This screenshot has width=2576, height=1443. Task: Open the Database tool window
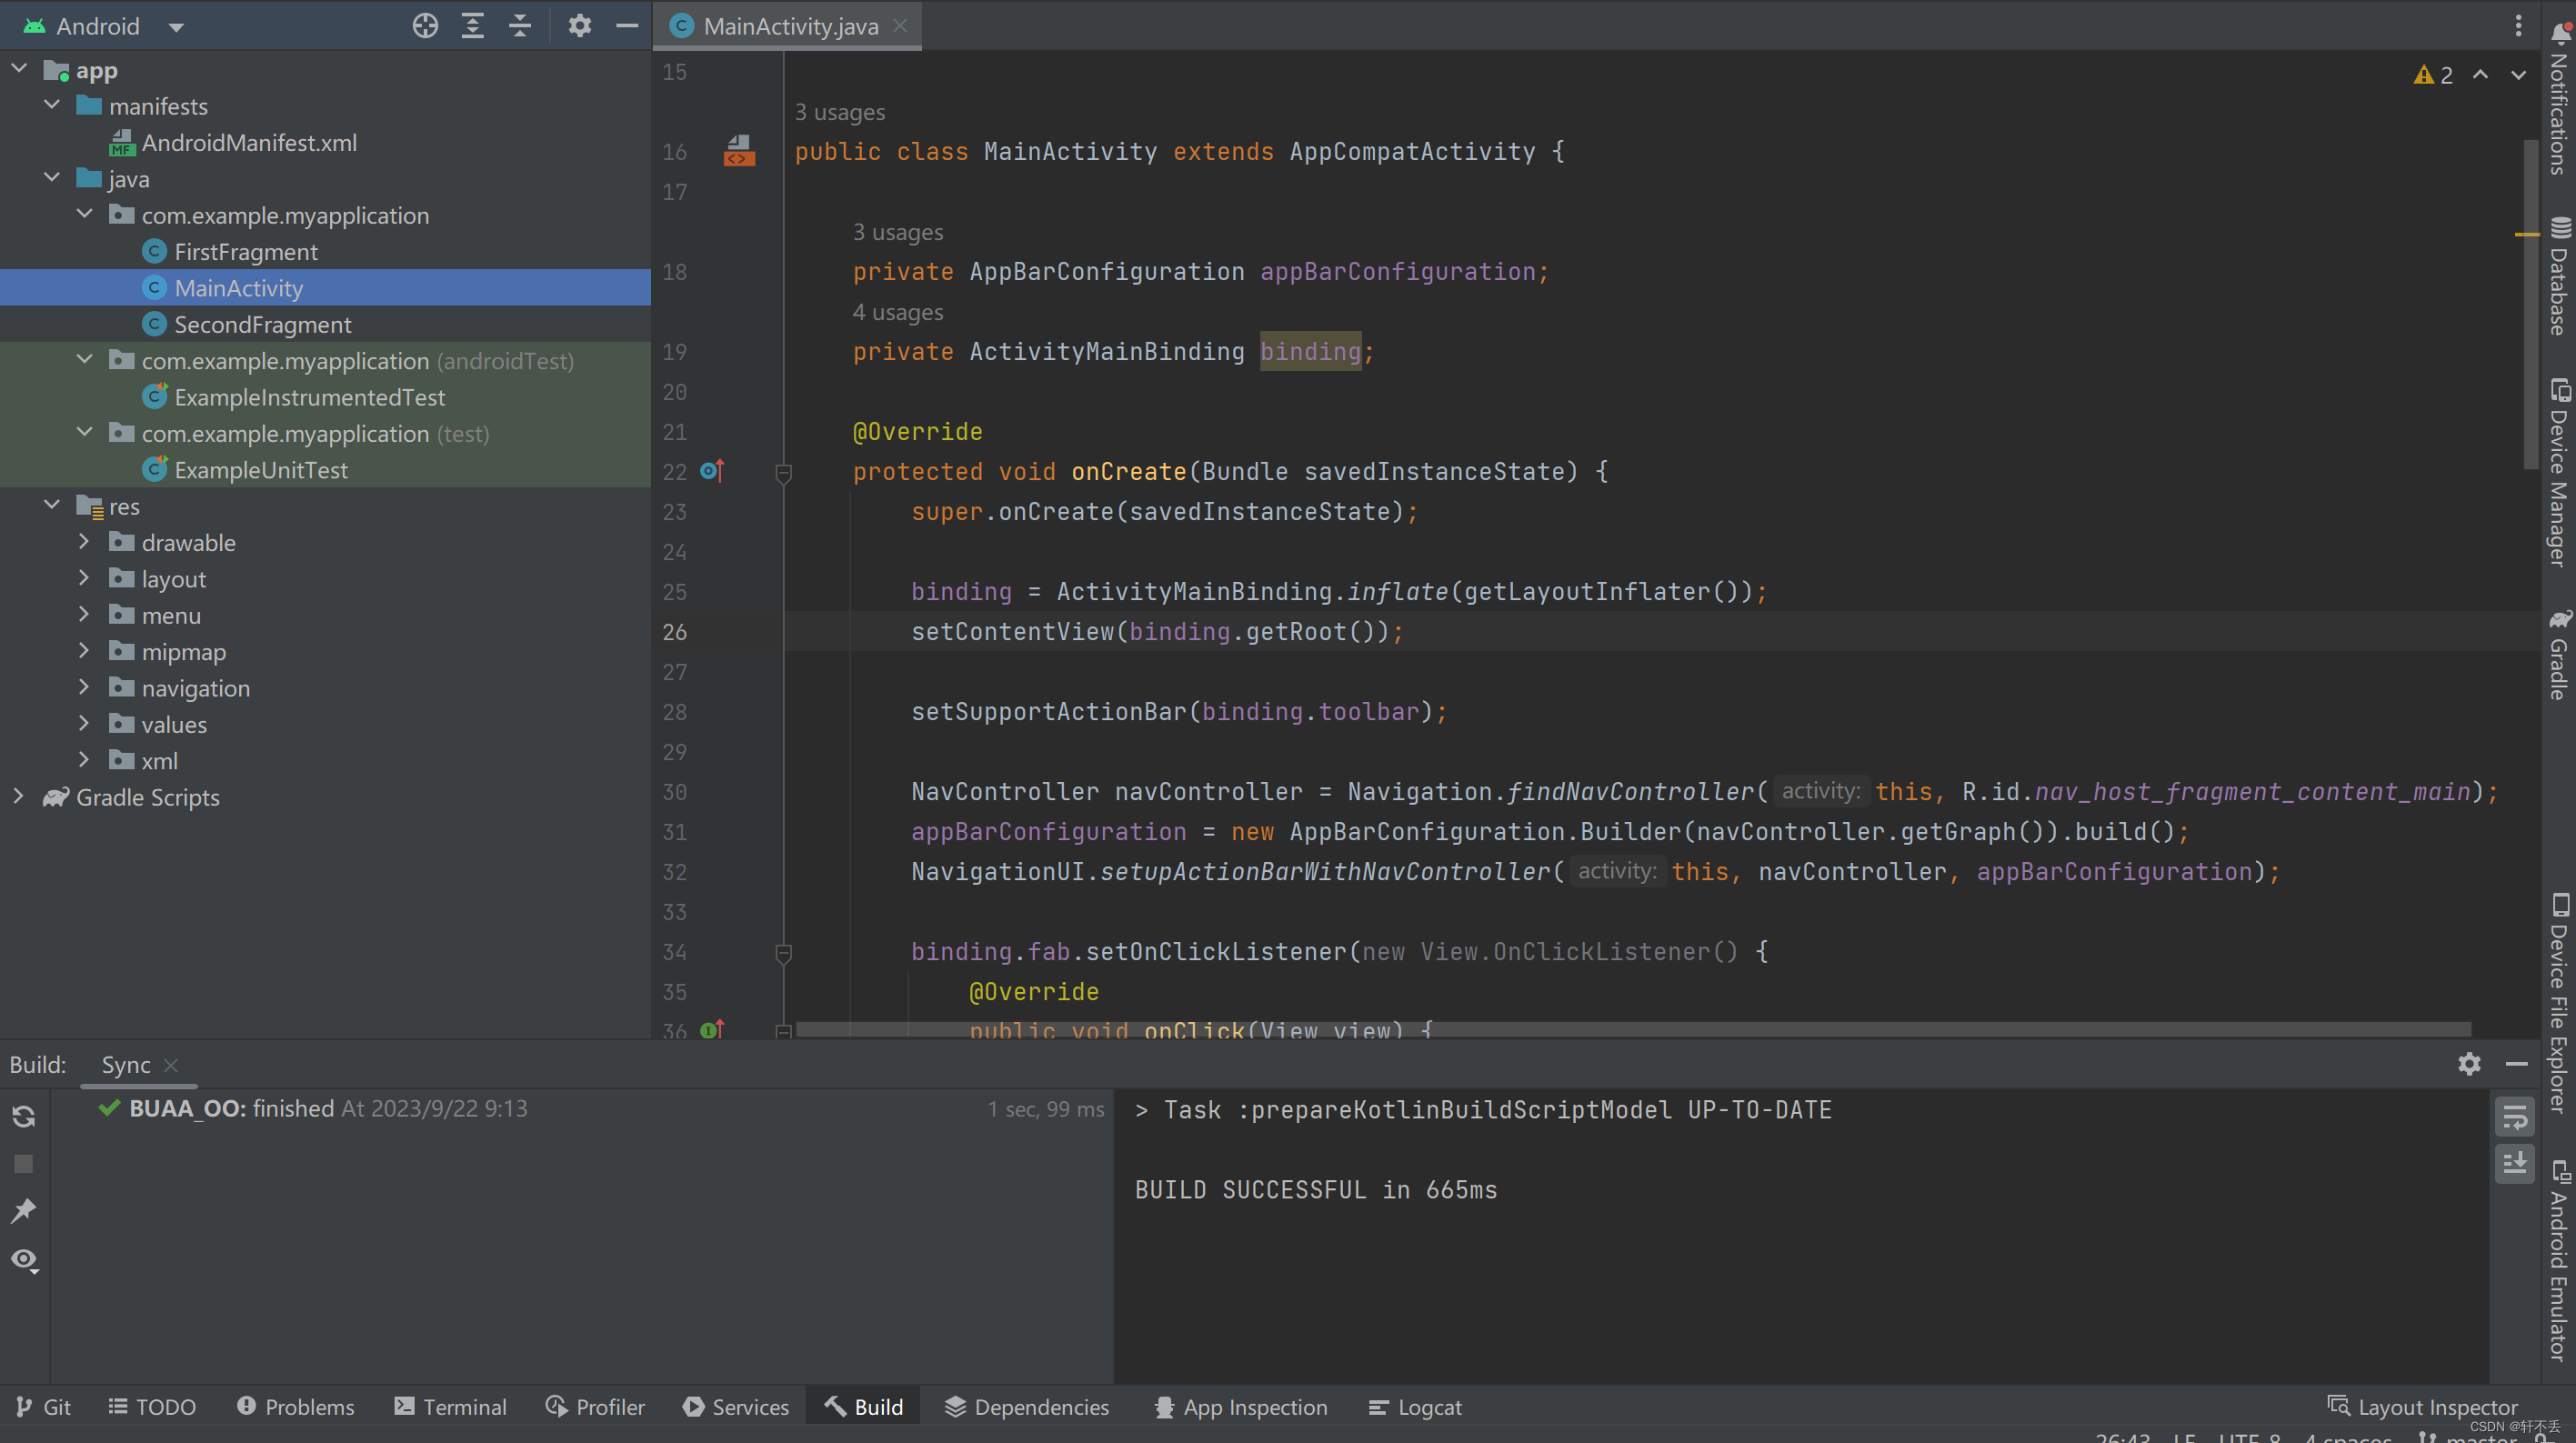click(2559, 276)
